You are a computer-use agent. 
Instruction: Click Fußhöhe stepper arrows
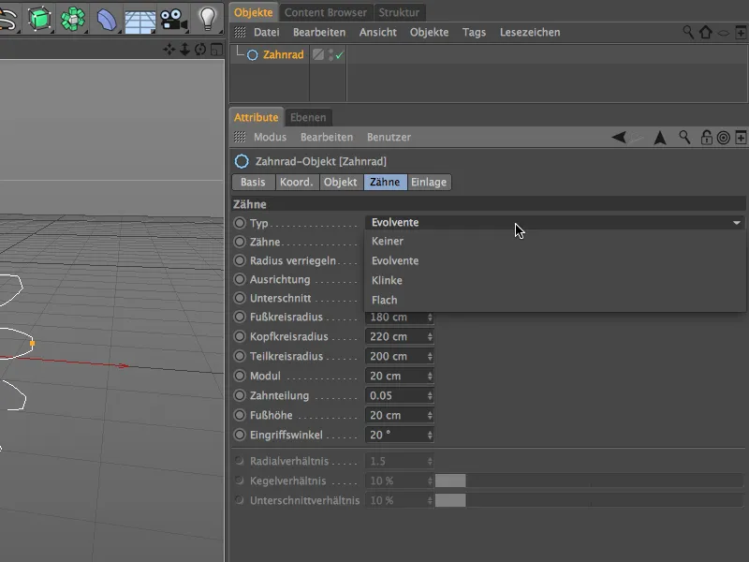(x=430, y=415)
